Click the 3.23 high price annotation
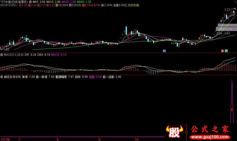The width and height of the screenshot is (237, 141). (227, 9)
